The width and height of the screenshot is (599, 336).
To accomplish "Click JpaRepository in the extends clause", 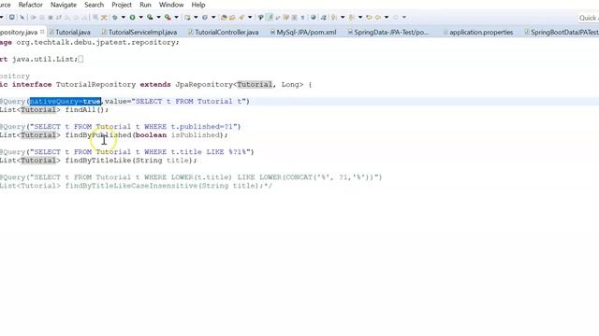I will [204, 85].
